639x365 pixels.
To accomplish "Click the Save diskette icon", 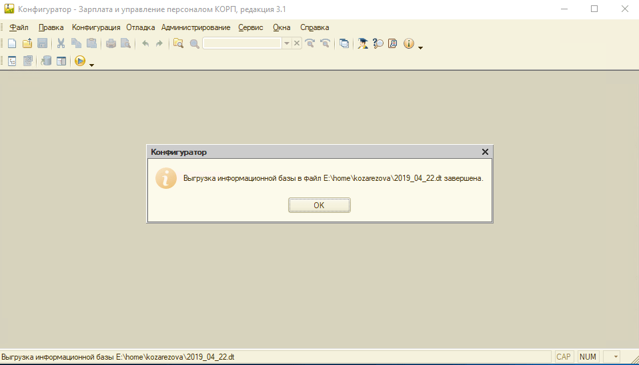I will click(x=43, y=43).
